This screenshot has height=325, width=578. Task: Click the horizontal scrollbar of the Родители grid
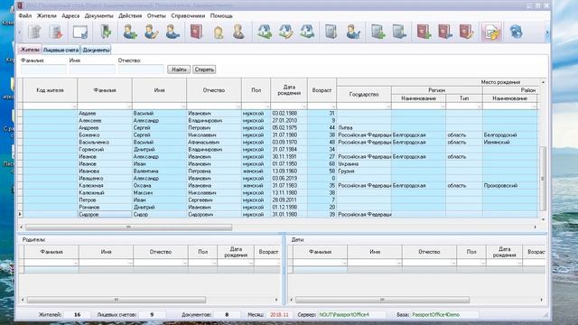click(x=117, y=300)
